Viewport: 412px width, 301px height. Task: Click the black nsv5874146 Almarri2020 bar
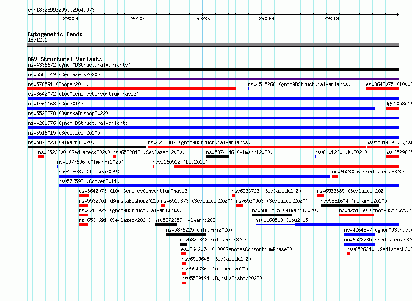coord(218,157)
